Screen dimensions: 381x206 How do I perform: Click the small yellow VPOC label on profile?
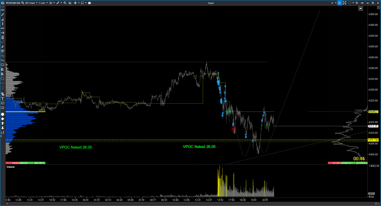42,110
